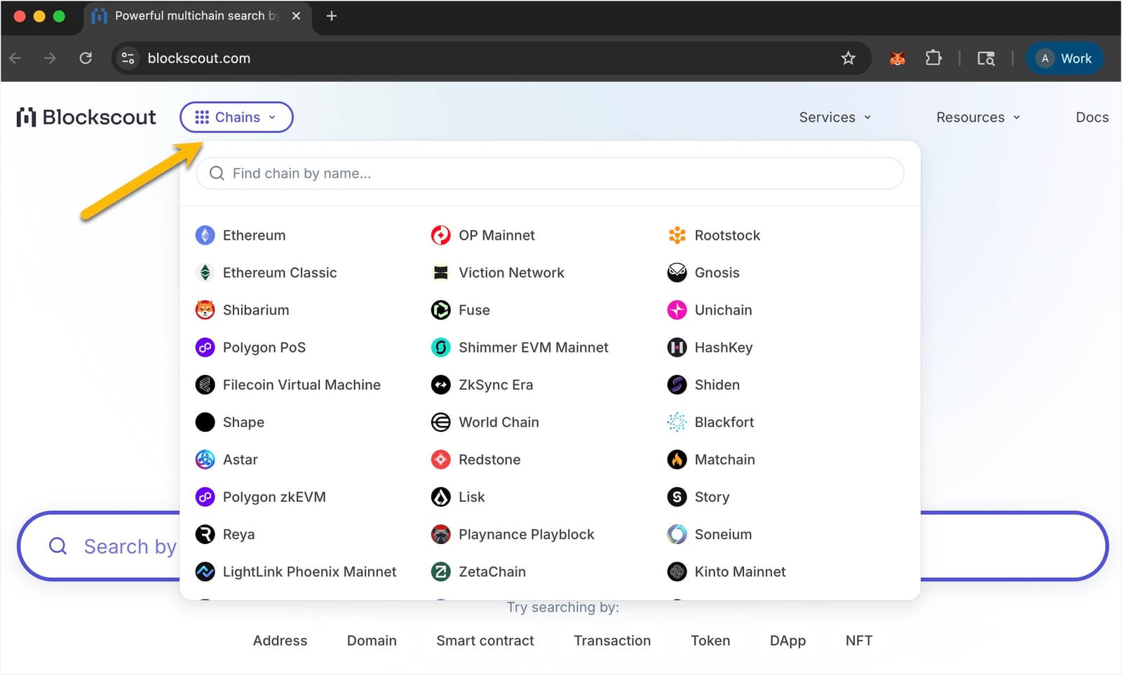The height and width of the screenshot is (675, 1122).
Task: Open the Resources dropdown
Action: pos(977,116)
